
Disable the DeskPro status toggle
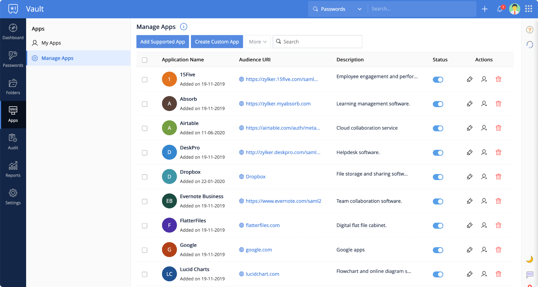point(438,153)
